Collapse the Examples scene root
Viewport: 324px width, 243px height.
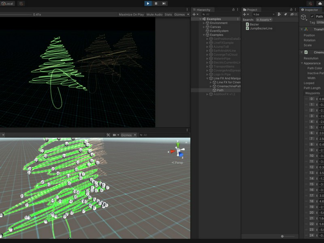pos(200,19)
